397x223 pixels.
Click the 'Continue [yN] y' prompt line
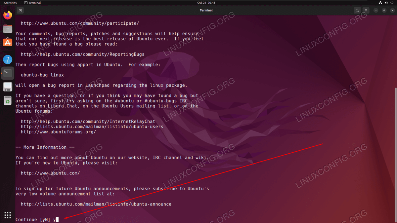[37, 220]
